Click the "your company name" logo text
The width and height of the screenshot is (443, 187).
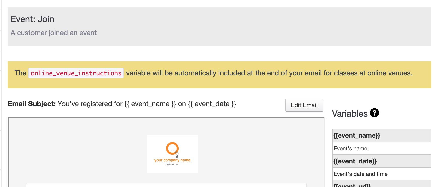[172, 160]
